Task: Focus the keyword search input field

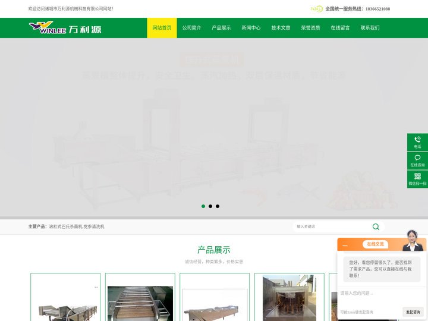Action: 332,226
